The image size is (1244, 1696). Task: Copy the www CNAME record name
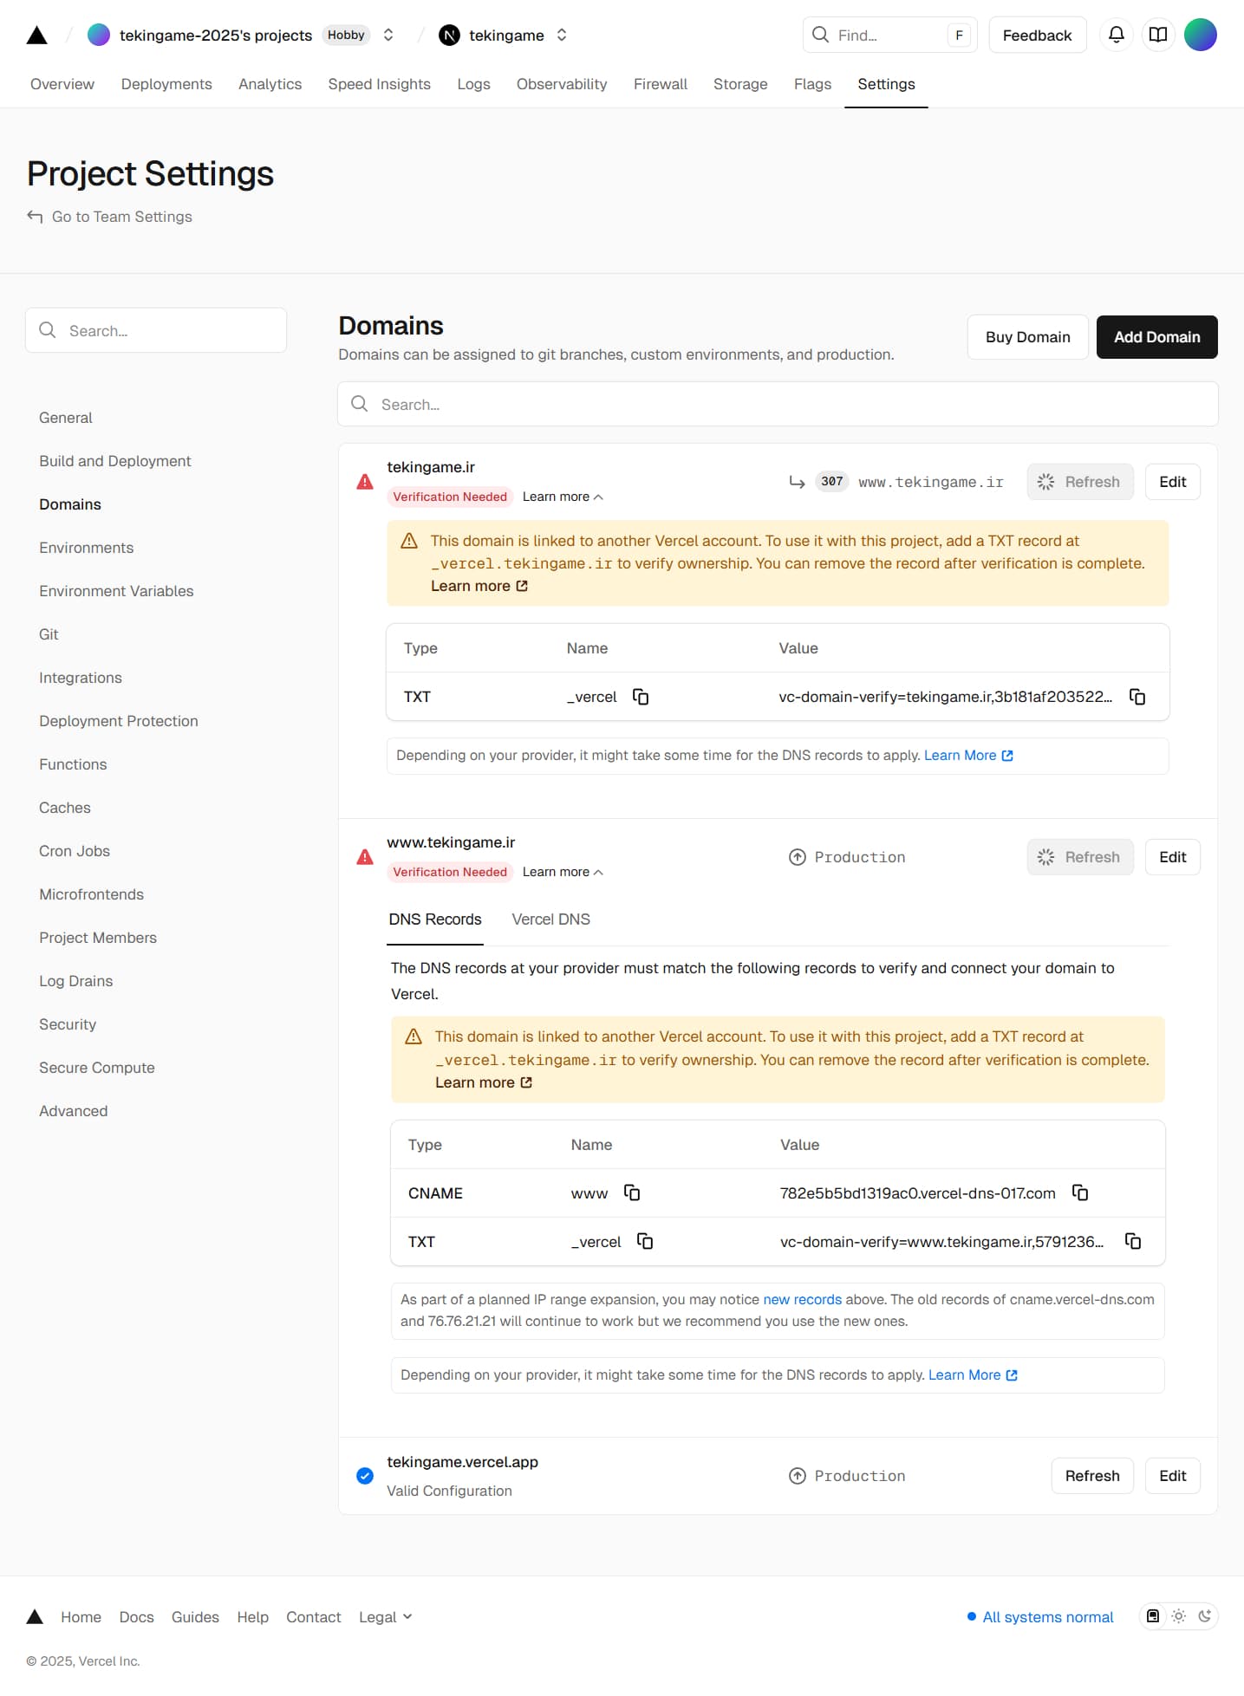(632, 1193)
